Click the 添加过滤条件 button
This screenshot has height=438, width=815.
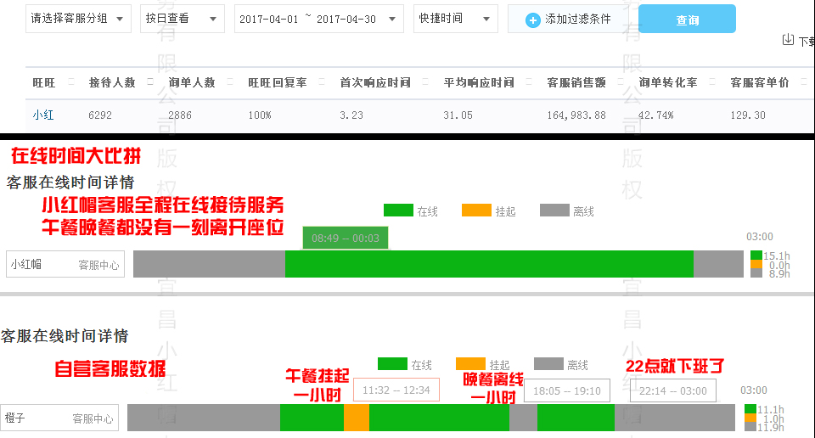[x=569, y=20]
